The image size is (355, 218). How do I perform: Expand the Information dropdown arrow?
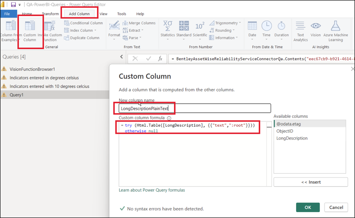(x=237, y=37)
